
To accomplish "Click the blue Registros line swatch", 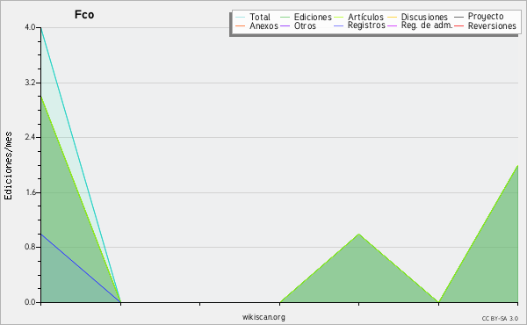I will click(338, 25).
